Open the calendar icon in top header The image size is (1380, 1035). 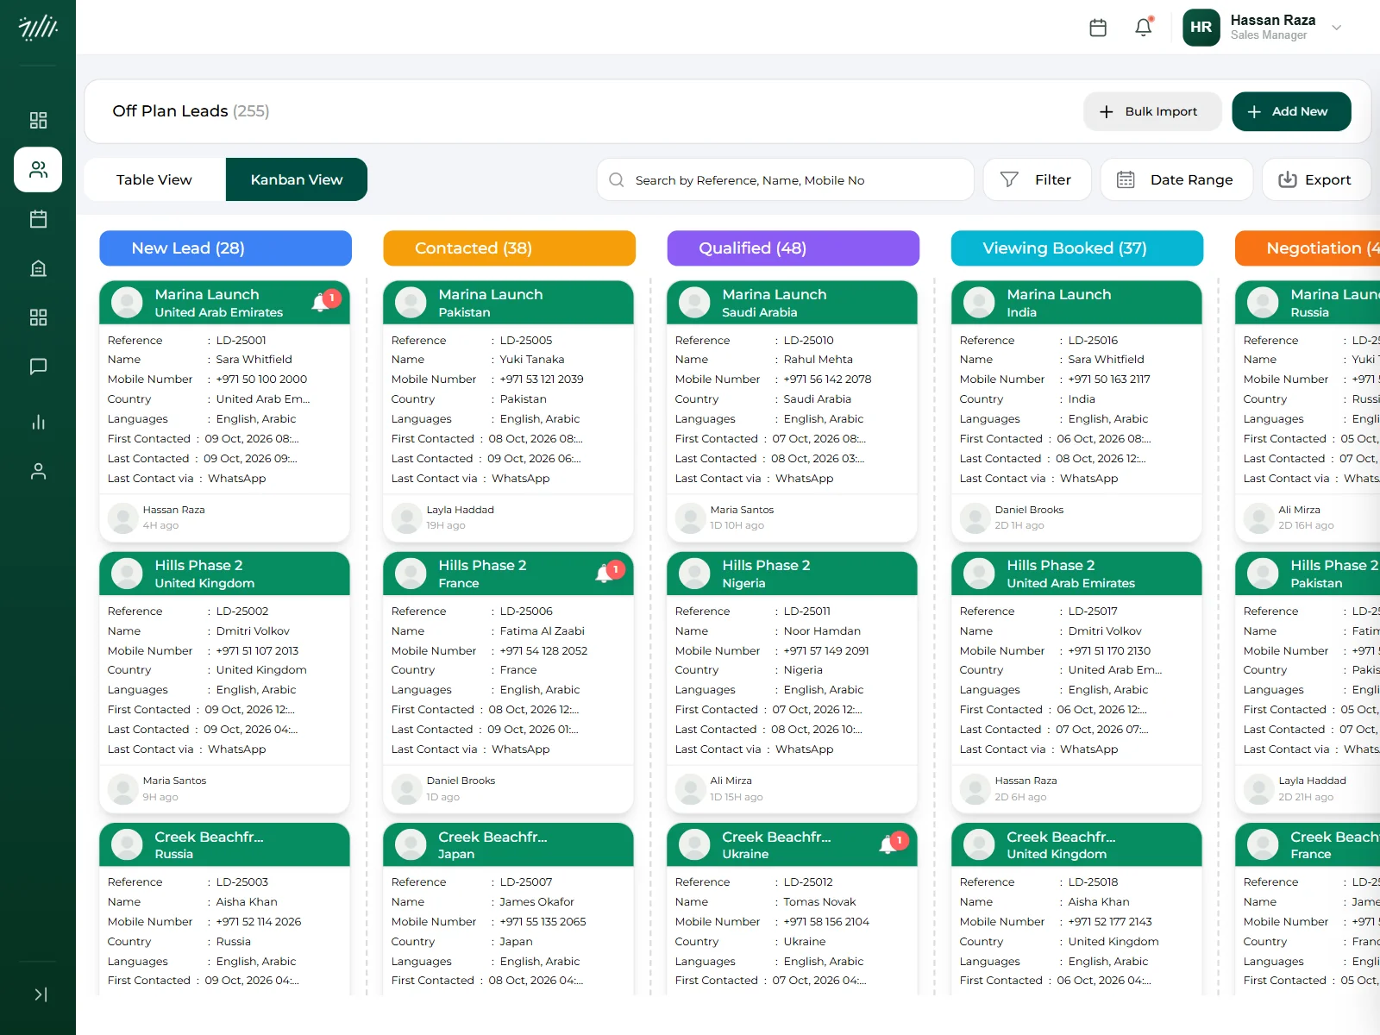1098,28
